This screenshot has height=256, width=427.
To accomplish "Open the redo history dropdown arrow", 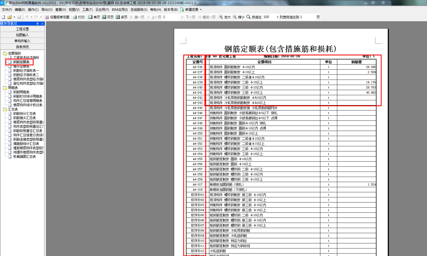I will point(41,17).
